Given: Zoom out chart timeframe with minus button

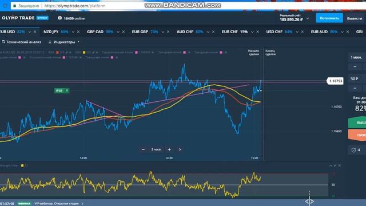Looking at the screenshot, I should [x=144, y=149].
